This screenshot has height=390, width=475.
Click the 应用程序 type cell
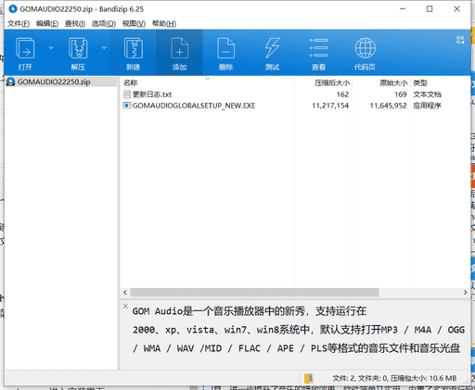427,106
